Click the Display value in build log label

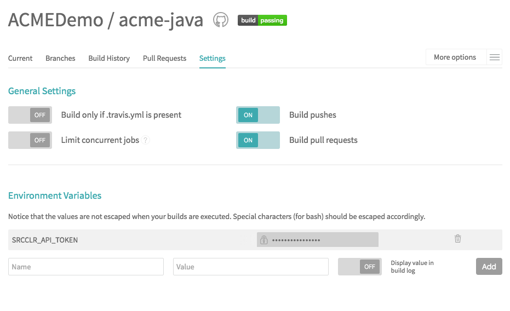(412, 267)
